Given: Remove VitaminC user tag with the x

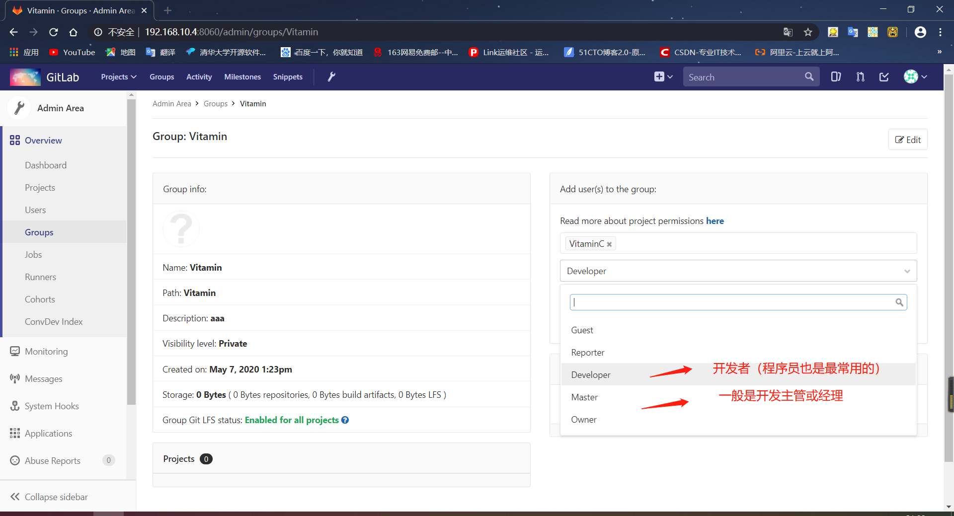Looking at the screenshot, I should click(x=609, y=244).
